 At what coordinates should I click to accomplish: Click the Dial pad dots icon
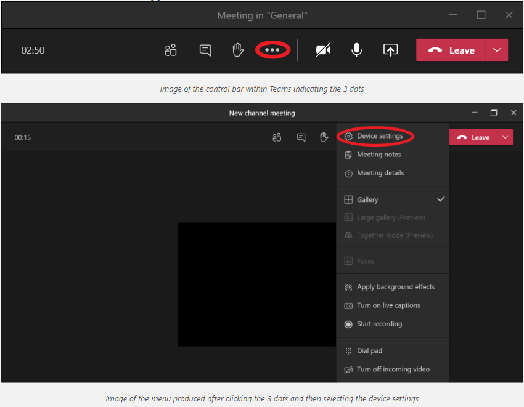tap(348, 351)
